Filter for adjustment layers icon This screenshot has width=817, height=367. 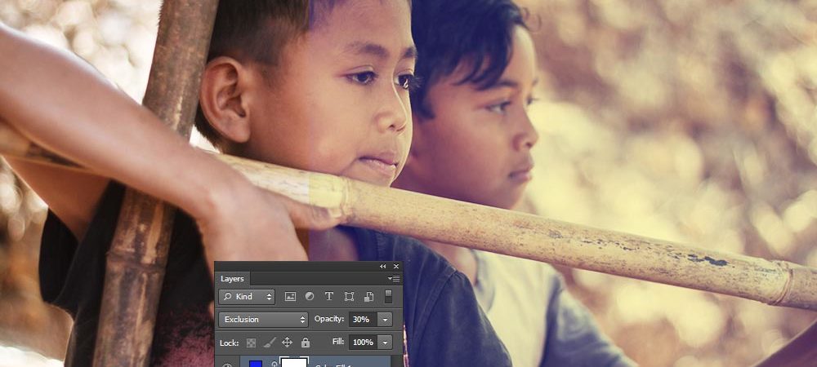[310, 296]
